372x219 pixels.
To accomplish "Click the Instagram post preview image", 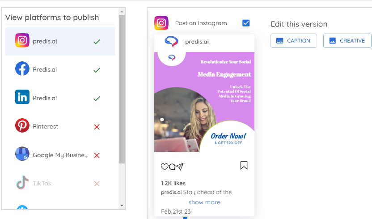I will tap(204, 102).
